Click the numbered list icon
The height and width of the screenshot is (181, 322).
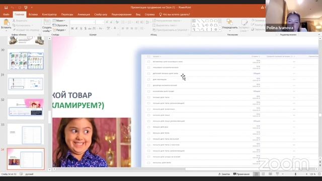(x=130, y=22)
